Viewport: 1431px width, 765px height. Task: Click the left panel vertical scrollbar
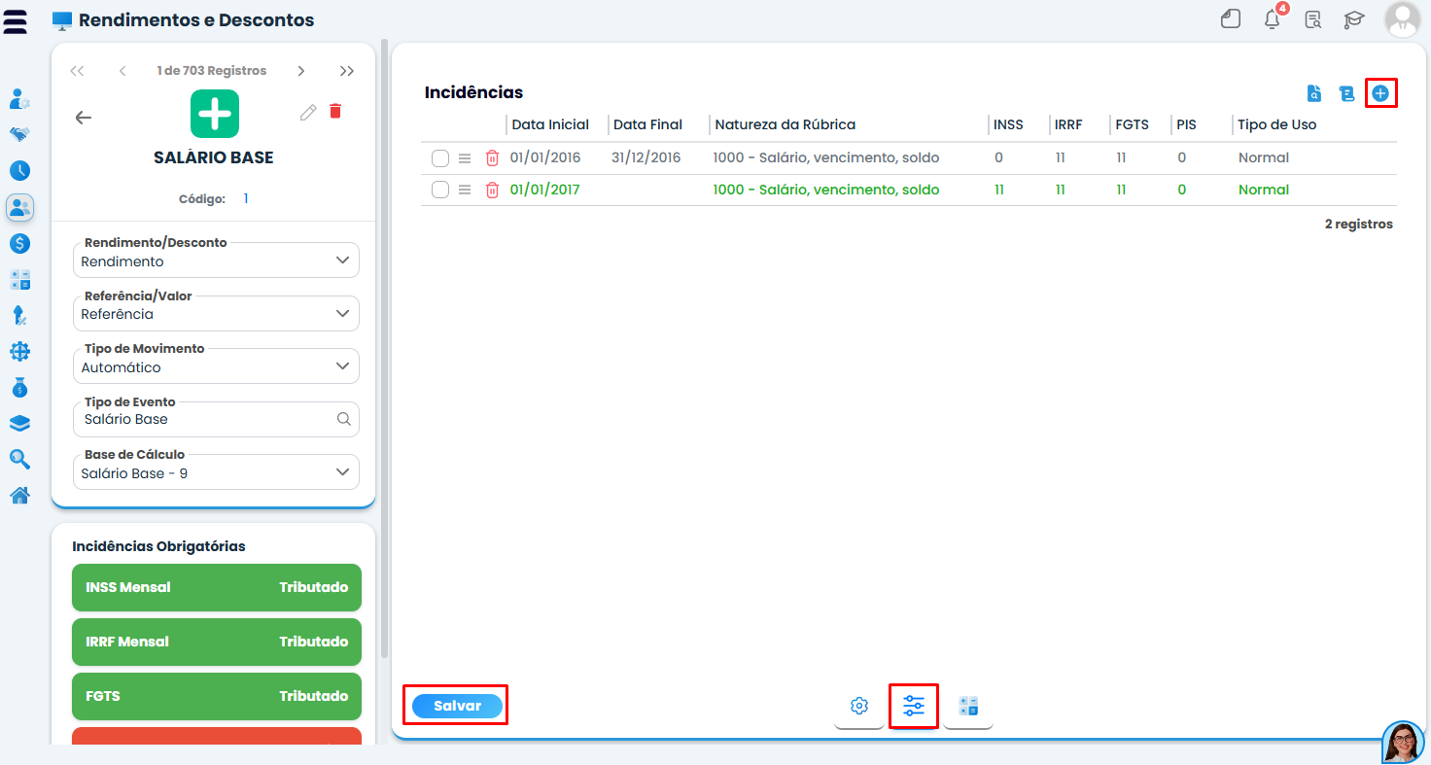pos(384,350)
